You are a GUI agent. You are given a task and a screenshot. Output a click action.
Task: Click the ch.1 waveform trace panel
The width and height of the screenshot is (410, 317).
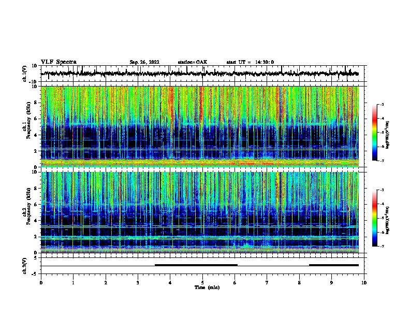pos(202,74)
